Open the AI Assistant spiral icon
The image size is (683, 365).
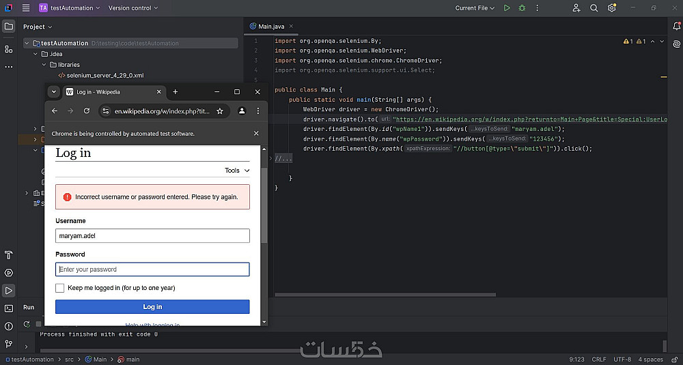(676, 44)
